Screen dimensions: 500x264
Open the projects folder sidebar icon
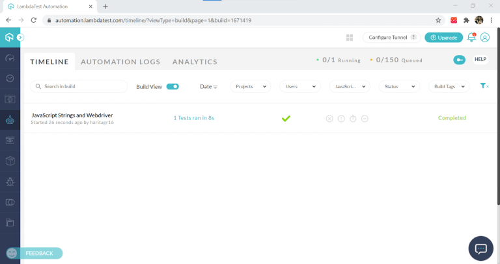pyautogui.click(x=10, y=222)
